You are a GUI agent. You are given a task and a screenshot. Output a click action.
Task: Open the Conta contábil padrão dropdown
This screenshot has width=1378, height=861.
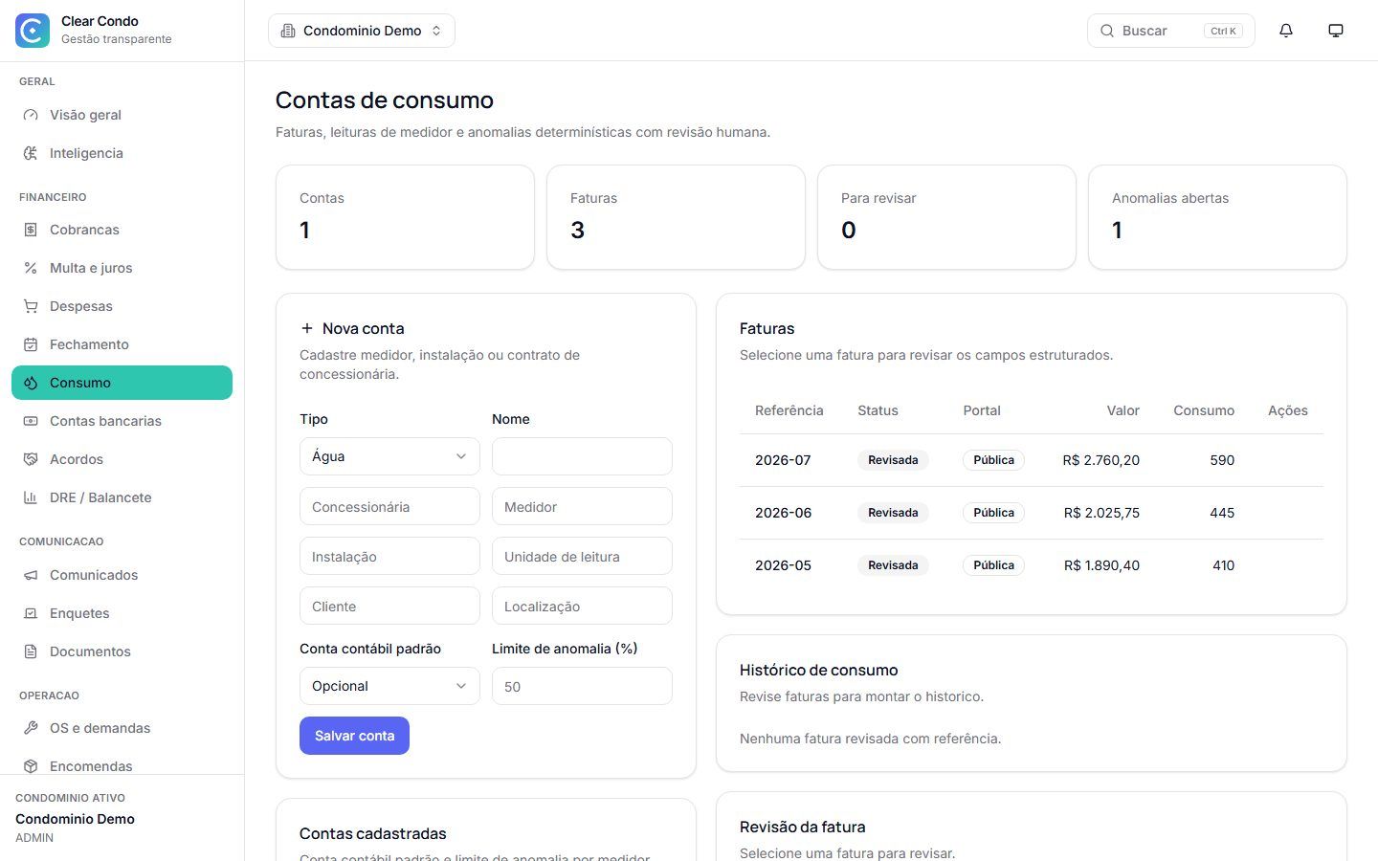pos(389,686)
